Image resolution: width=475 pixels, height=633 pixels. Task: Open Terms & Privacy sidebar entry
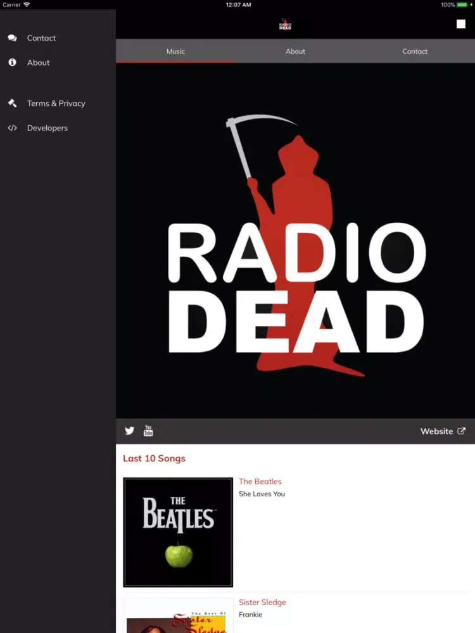coord(56,103)
